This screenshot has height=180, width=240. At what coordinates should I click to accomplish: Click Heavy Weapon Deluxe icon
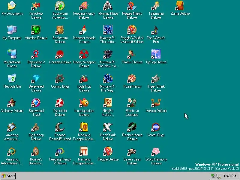pyautogui.click(x=84, y=54)
